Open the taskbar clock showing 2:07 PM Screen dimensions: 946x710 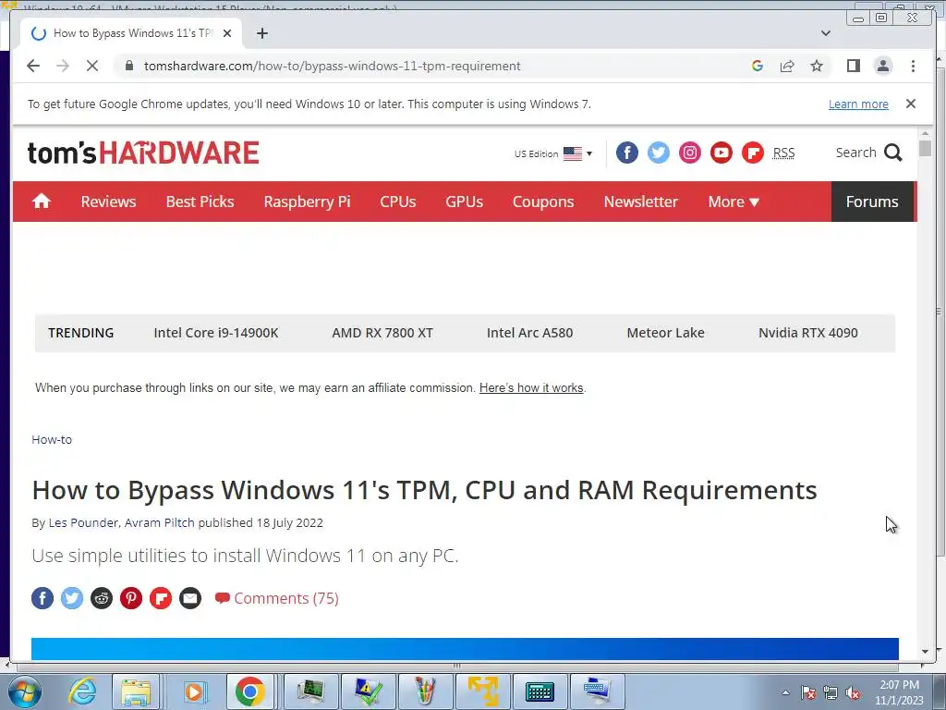[899, 692]
